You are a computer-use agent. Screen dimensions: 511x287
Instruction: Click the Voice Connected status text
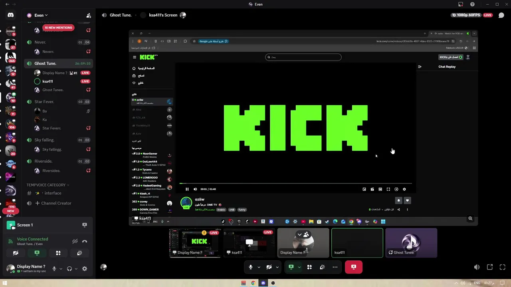pyautogui.click(x=32, y=239)
